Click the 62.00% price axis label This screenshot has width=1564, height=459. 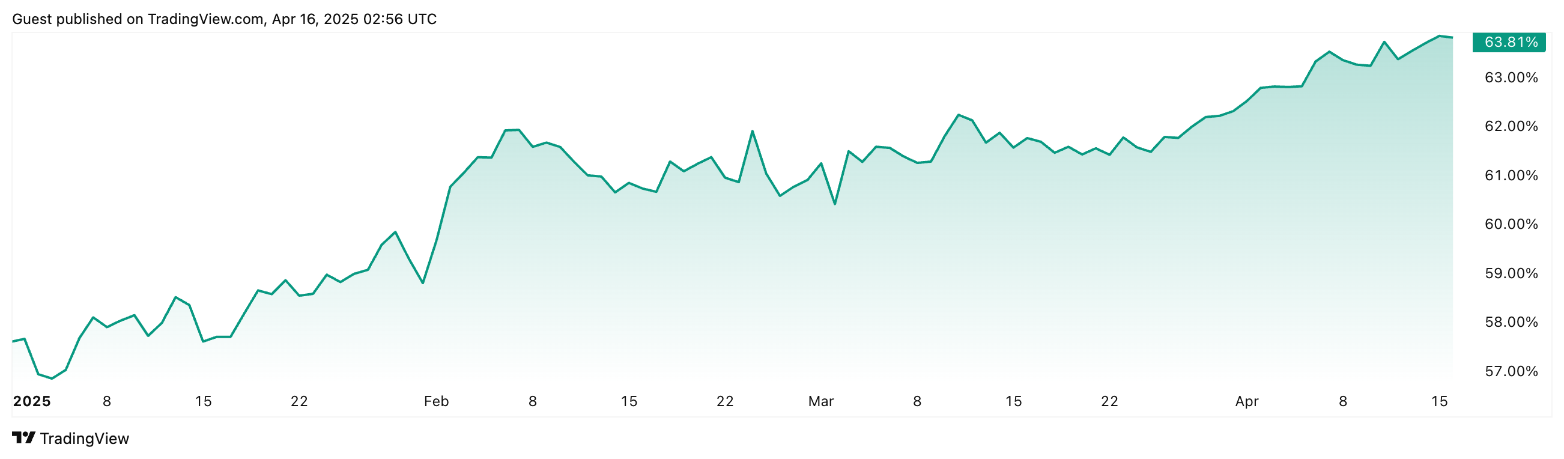click(x=1511, y=126)
